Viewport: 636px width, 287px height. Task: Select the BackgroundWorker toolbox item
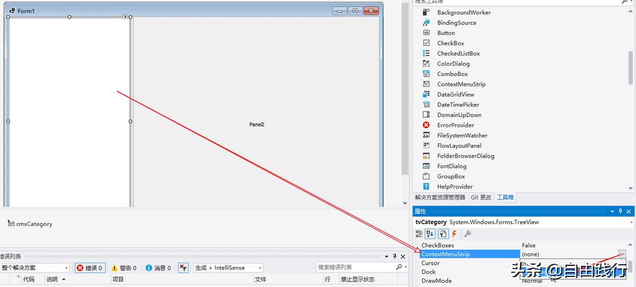[464, 12]
